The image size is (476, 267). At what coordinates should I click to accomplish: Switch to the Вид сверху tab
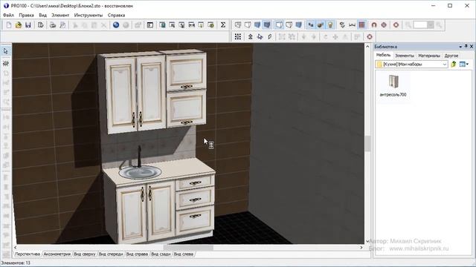(x=85, y=254)
